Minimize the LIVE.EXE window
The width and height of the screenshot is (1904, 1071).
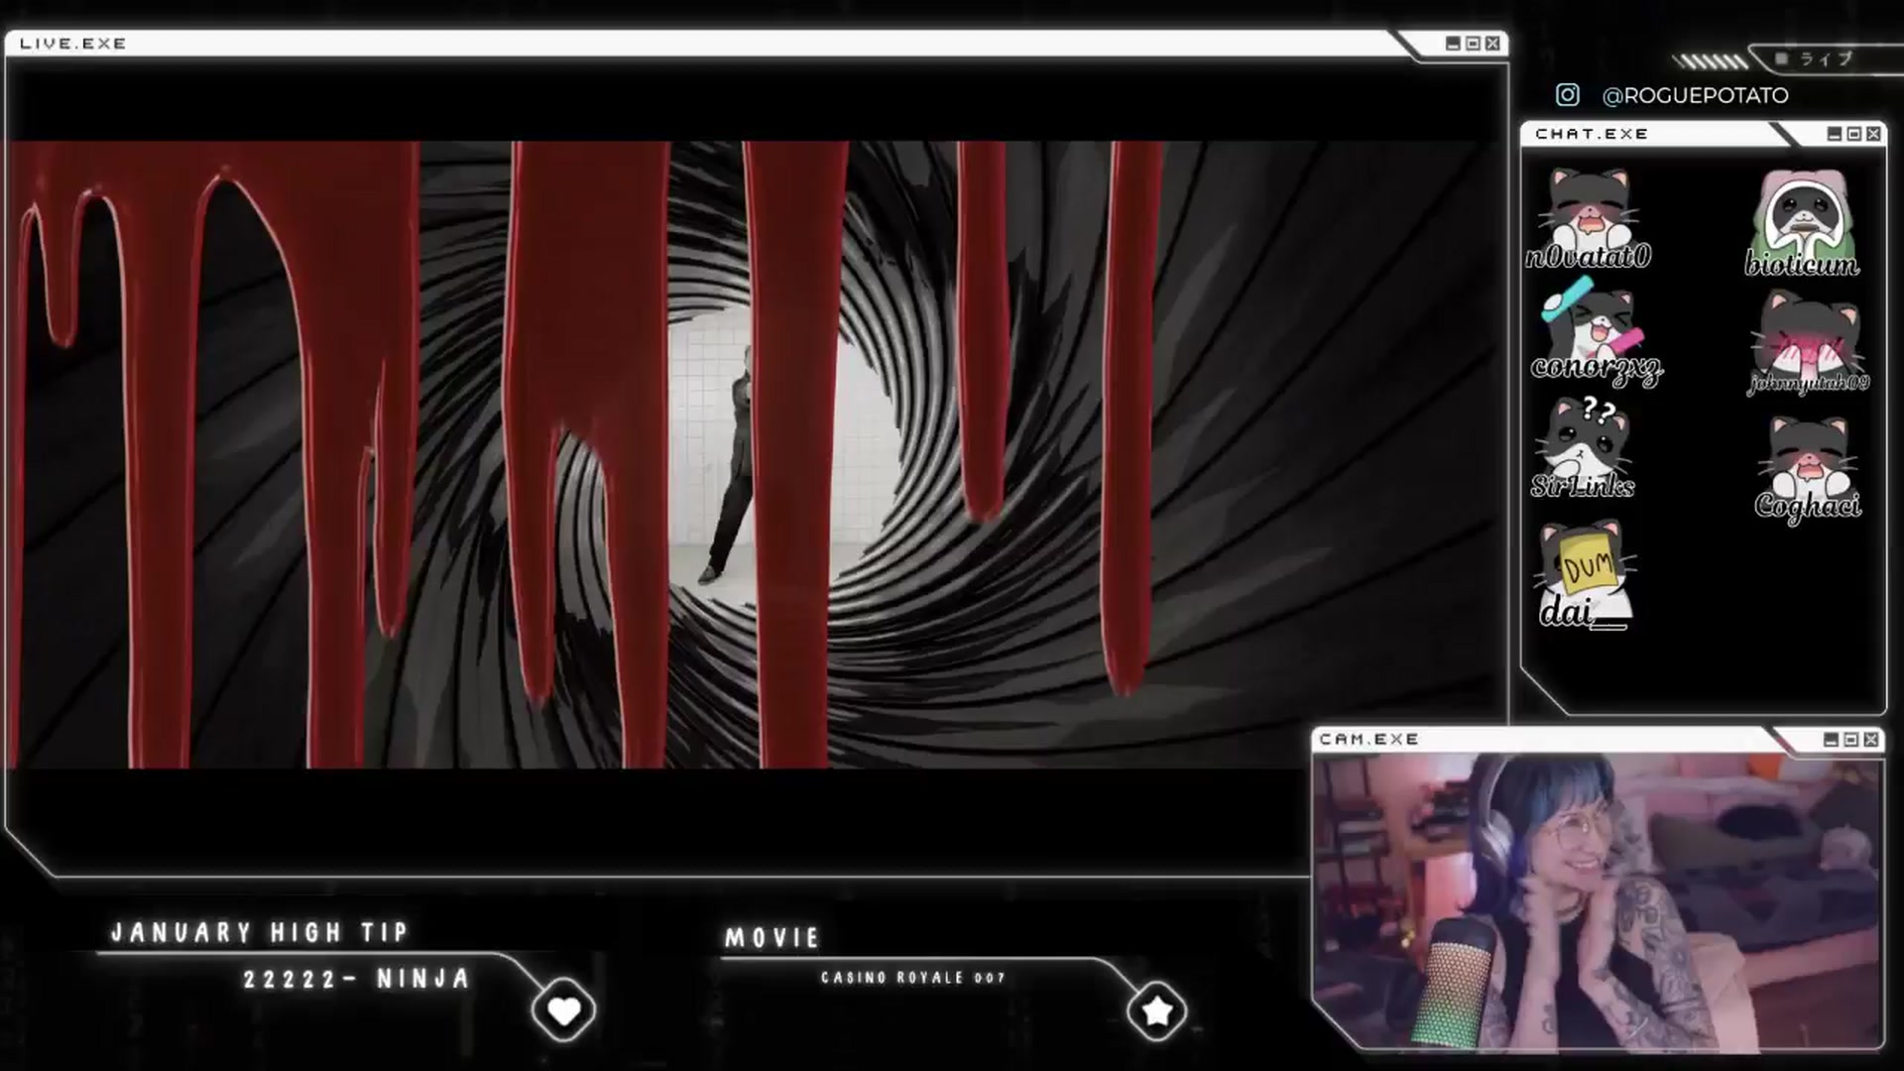pyautogui.click(x=1453, y=44)
